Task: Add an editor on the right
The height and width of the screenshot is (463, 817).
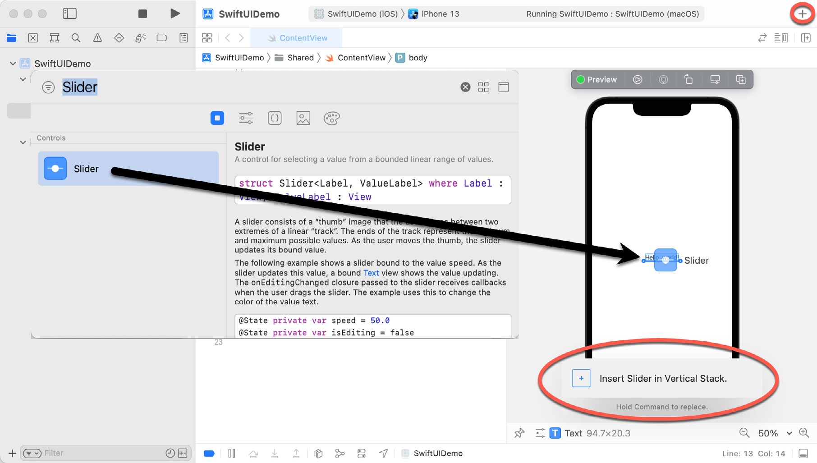Action: [806, 38]
